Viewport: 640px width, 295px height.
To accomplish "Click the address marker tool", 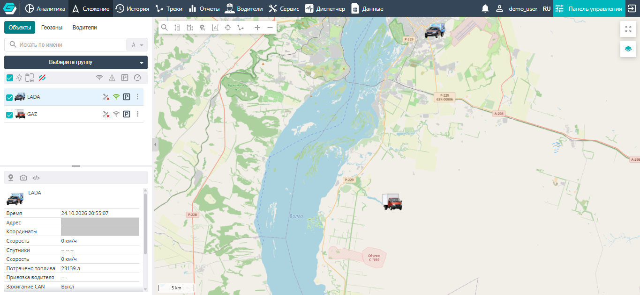I will (x=203, y=28).
